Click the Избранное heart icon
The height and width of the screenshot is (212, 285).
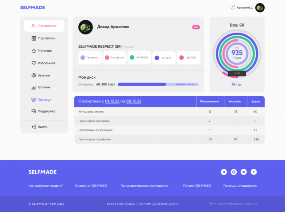tap(34, 63)
